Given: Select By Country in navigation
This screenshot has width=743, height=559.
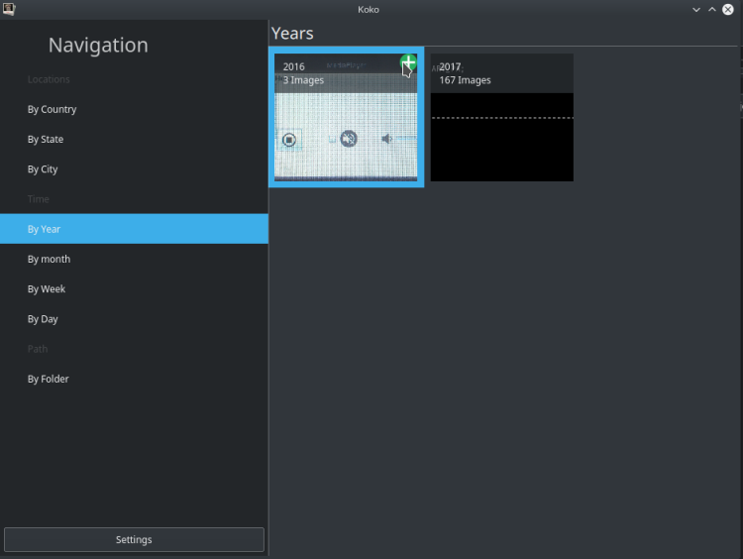Looking at the screenshot, I should pyautogui.click(x=134, y=109).
